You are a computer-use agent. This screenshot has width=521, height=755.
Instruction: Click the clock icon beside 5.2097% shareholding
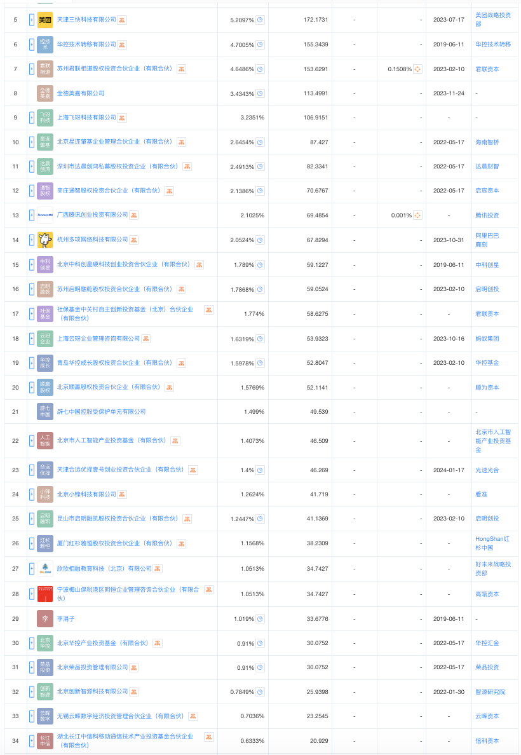click(x=259, y=20)
